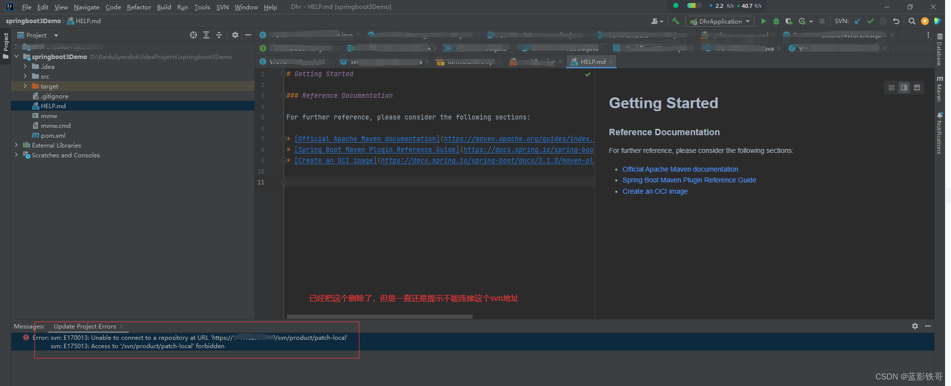Click SVN Update Project blue arrow

857,21
